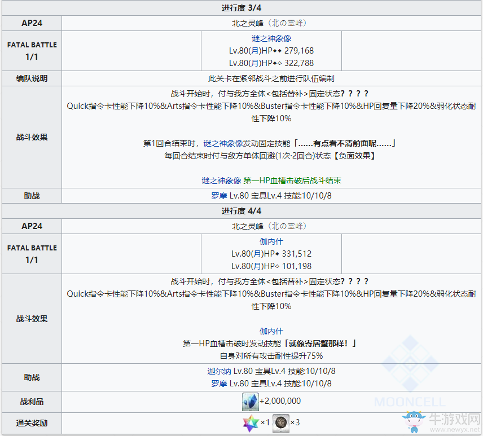Select the 进行度 4/4 header
483x436 pixels.
242,211
